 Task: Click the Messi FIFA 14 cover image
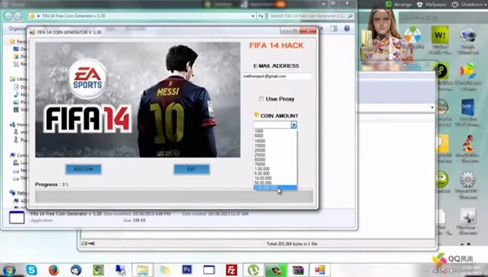point(138,100)
